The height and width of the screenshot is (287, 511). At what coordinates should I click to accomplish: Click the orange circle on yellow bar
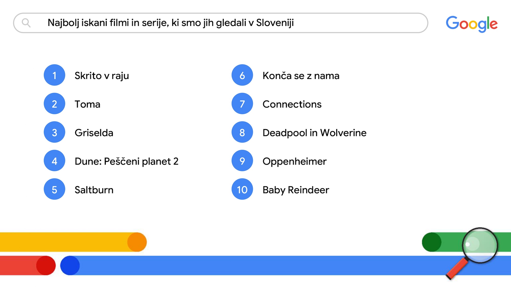137,242
